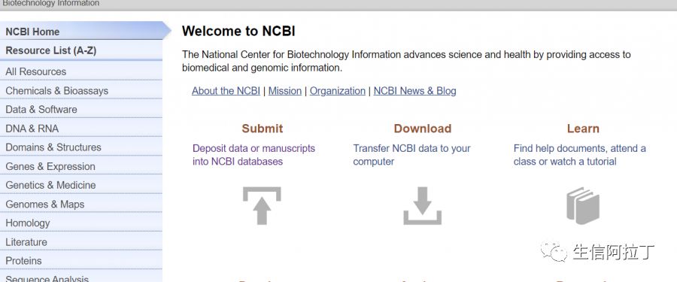Open Chemicals & Bioassays category
The image size is (677, 282).
pyautogui.click(x=81, y=91)
